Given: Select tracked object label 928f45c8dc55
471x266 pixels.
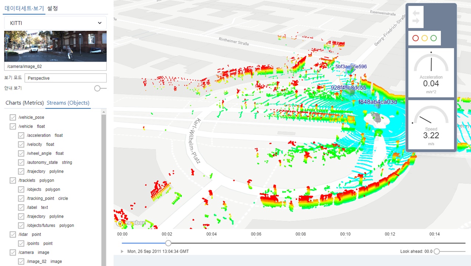Looking at the screenshot, I should pyautogui.click(x=348, y=88).
